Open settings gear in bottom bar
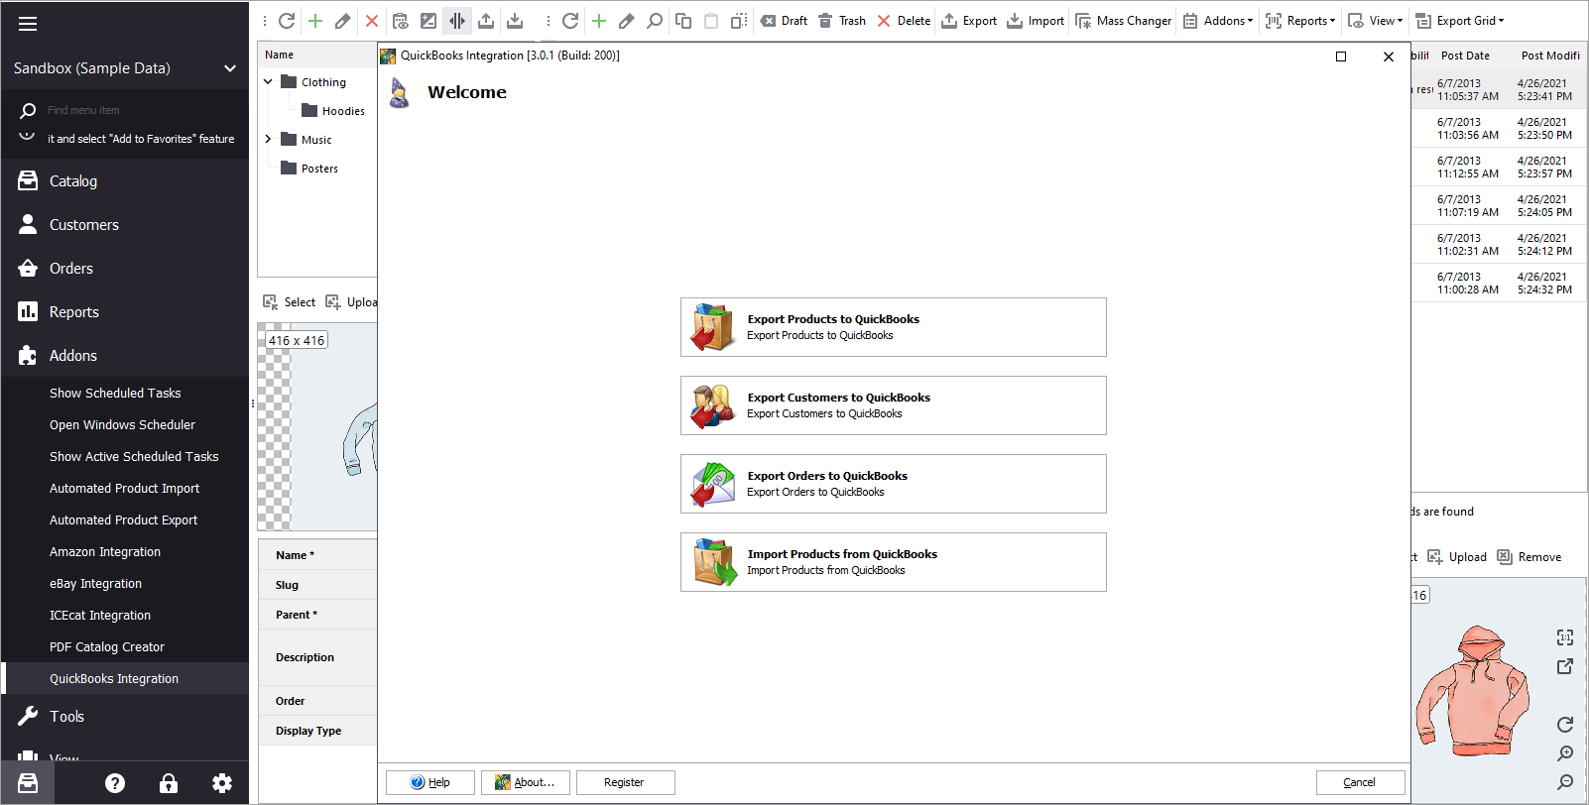This screenshot has width=1589, height=805. 222,783
